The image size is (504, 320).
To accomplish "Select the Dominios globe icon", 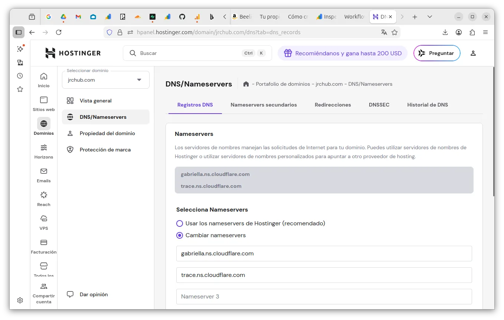I will [x=44, y=124].
